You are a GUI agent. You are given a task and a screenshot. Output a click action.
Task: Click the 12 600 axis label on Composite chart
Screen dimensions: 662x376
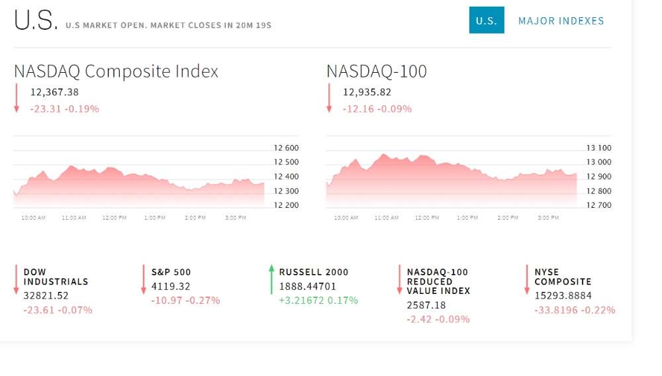click(x=286, y=148)
